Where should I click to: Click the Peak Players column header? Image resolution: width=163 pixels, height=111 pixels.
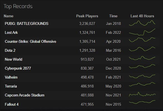pyautogui.click(x=87, y=16)
